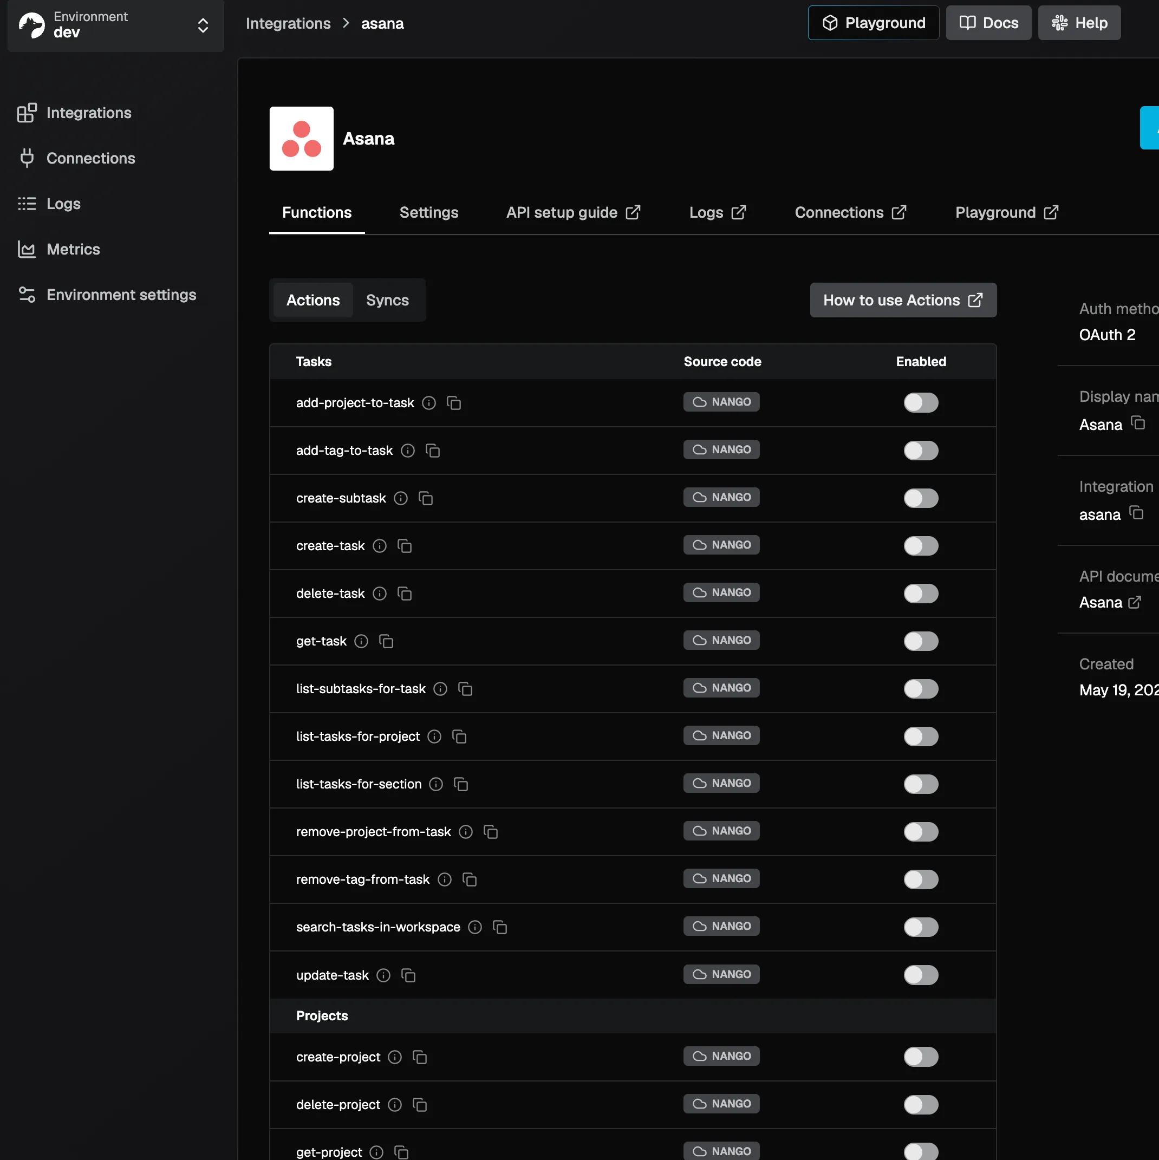Click the Help button
The height and width of the screenshot is (1160, 1159).
[1079, 23]
